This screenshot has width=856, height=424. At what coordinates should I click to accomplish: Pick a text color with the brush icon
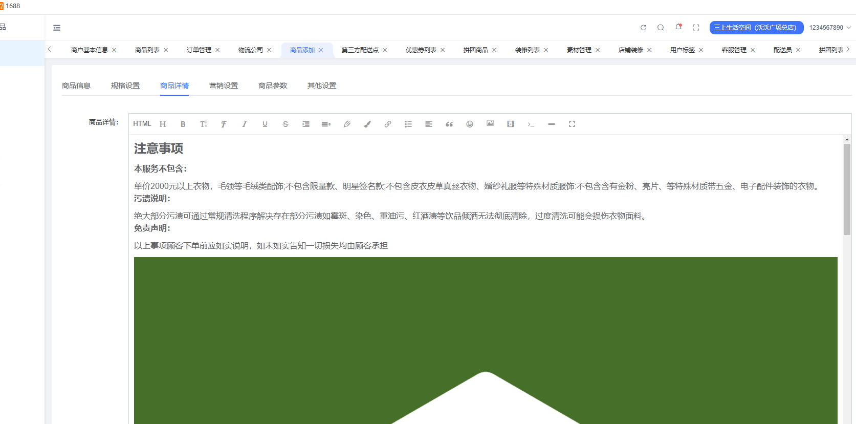tap(367, 124)
